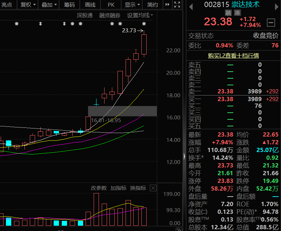This screenshot has width=281, height=231.
Task: Click the 港 Hong Kong connect badge
Action: tap(237, 13)
